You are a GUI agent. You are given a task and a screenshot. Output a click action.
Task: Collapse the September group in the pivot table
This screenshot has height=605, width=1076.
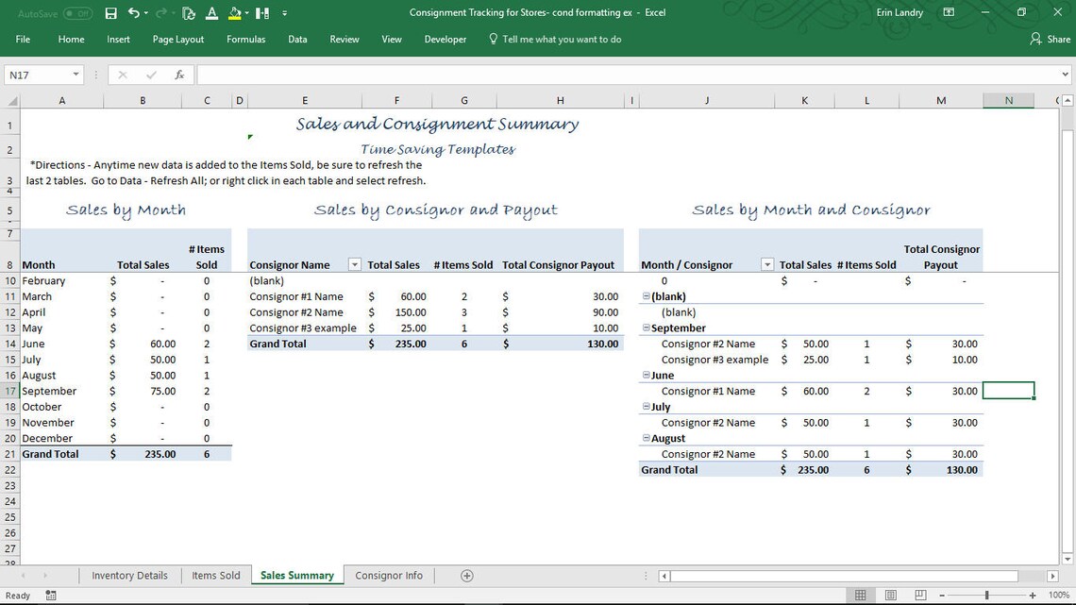click(646, 328)
